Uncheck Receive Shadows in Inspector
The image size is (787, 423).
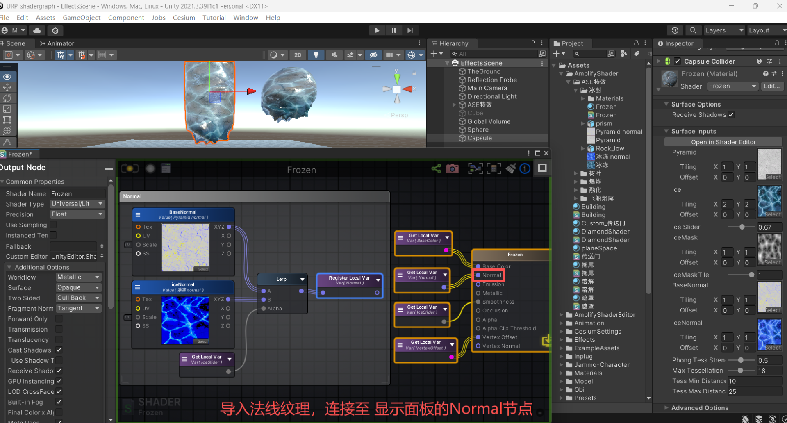731,115
